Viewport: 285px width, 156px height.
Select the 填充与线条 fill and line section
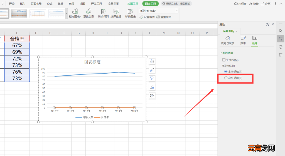point(228,40)
